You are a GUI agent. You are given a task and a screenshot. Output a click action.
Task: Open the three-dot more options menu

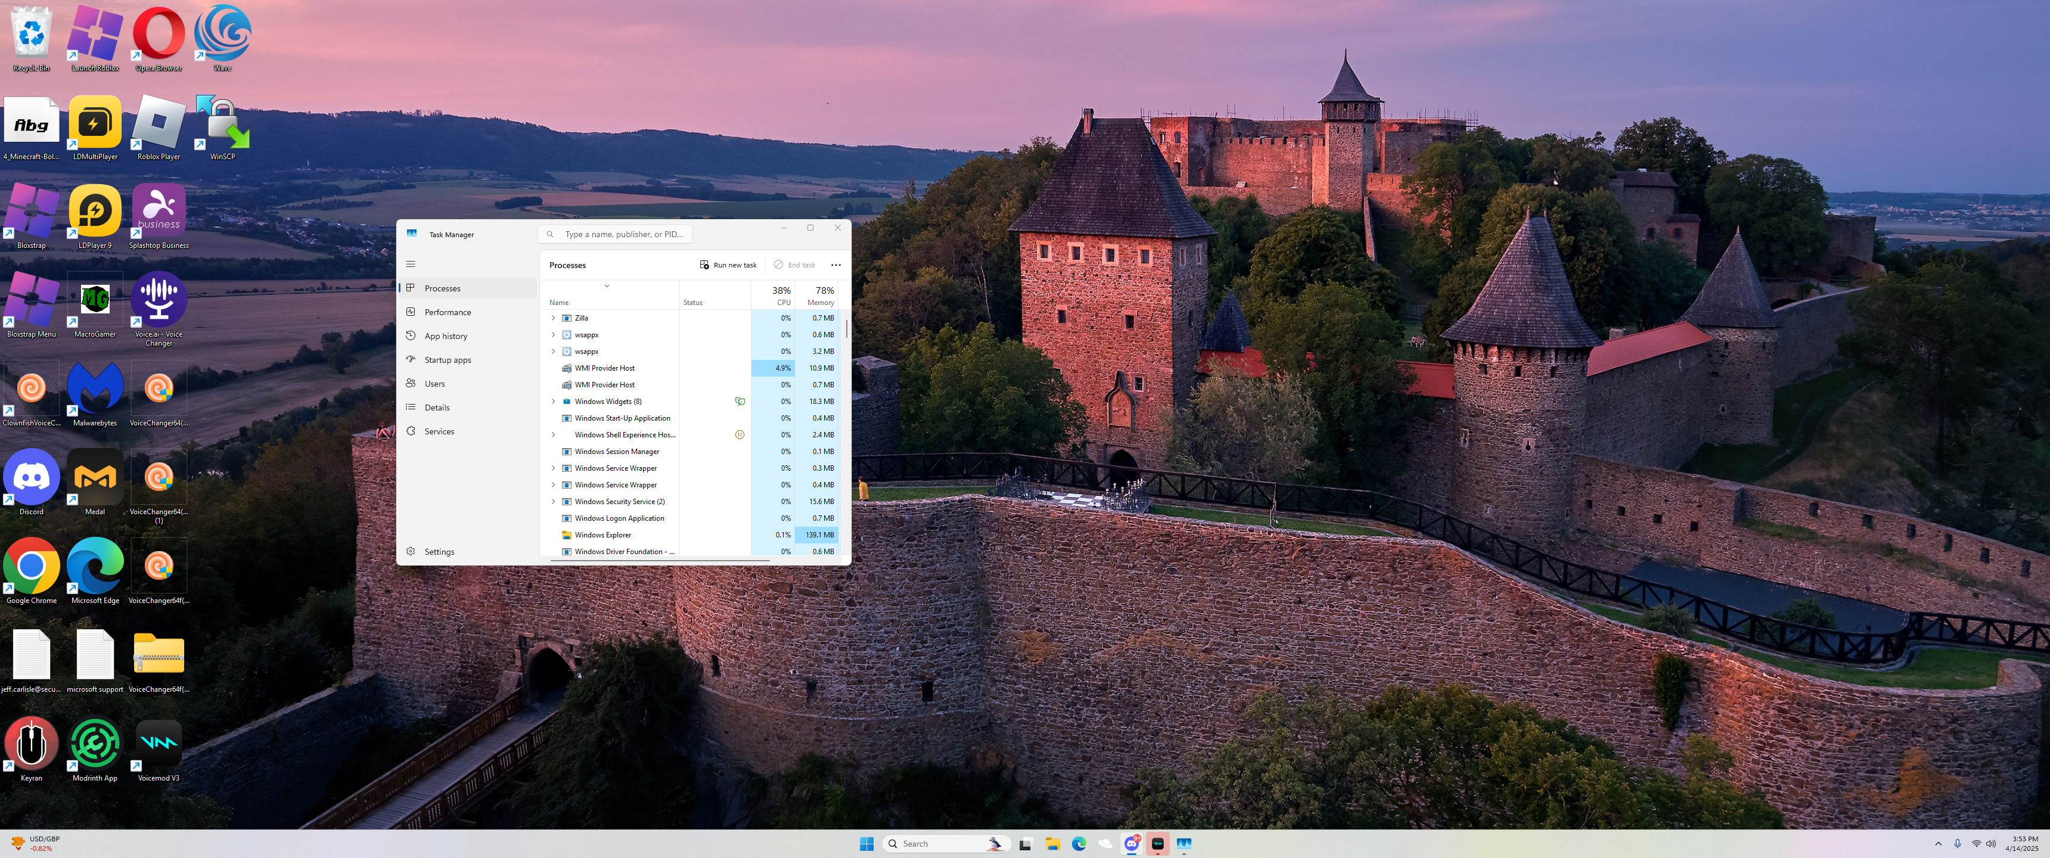[x=835, y=265]
